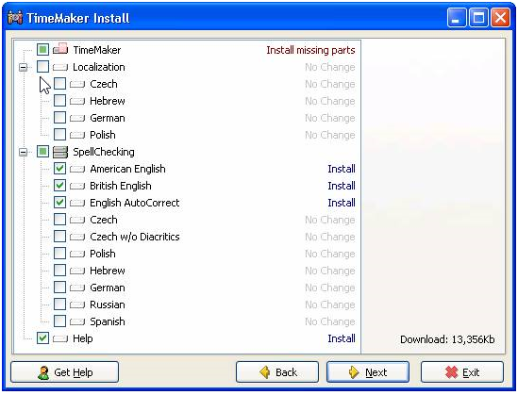Click the Help component icon
Screen dimensions: 518x395
(x=60, y=338)
